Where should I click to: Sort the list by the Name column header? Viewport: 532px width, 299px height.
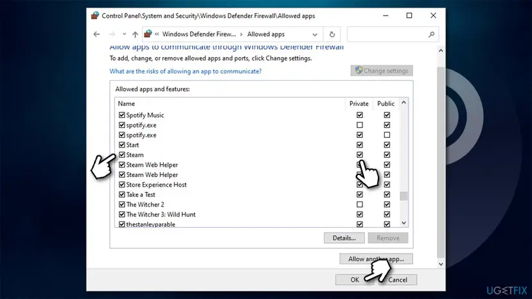pos(230,104)
